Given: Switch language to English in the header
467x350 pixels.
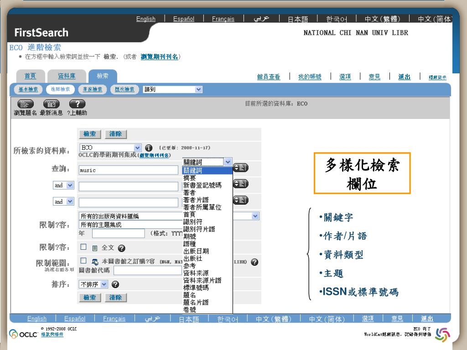Looking at the screenshot, I should (x=146, y=19).
